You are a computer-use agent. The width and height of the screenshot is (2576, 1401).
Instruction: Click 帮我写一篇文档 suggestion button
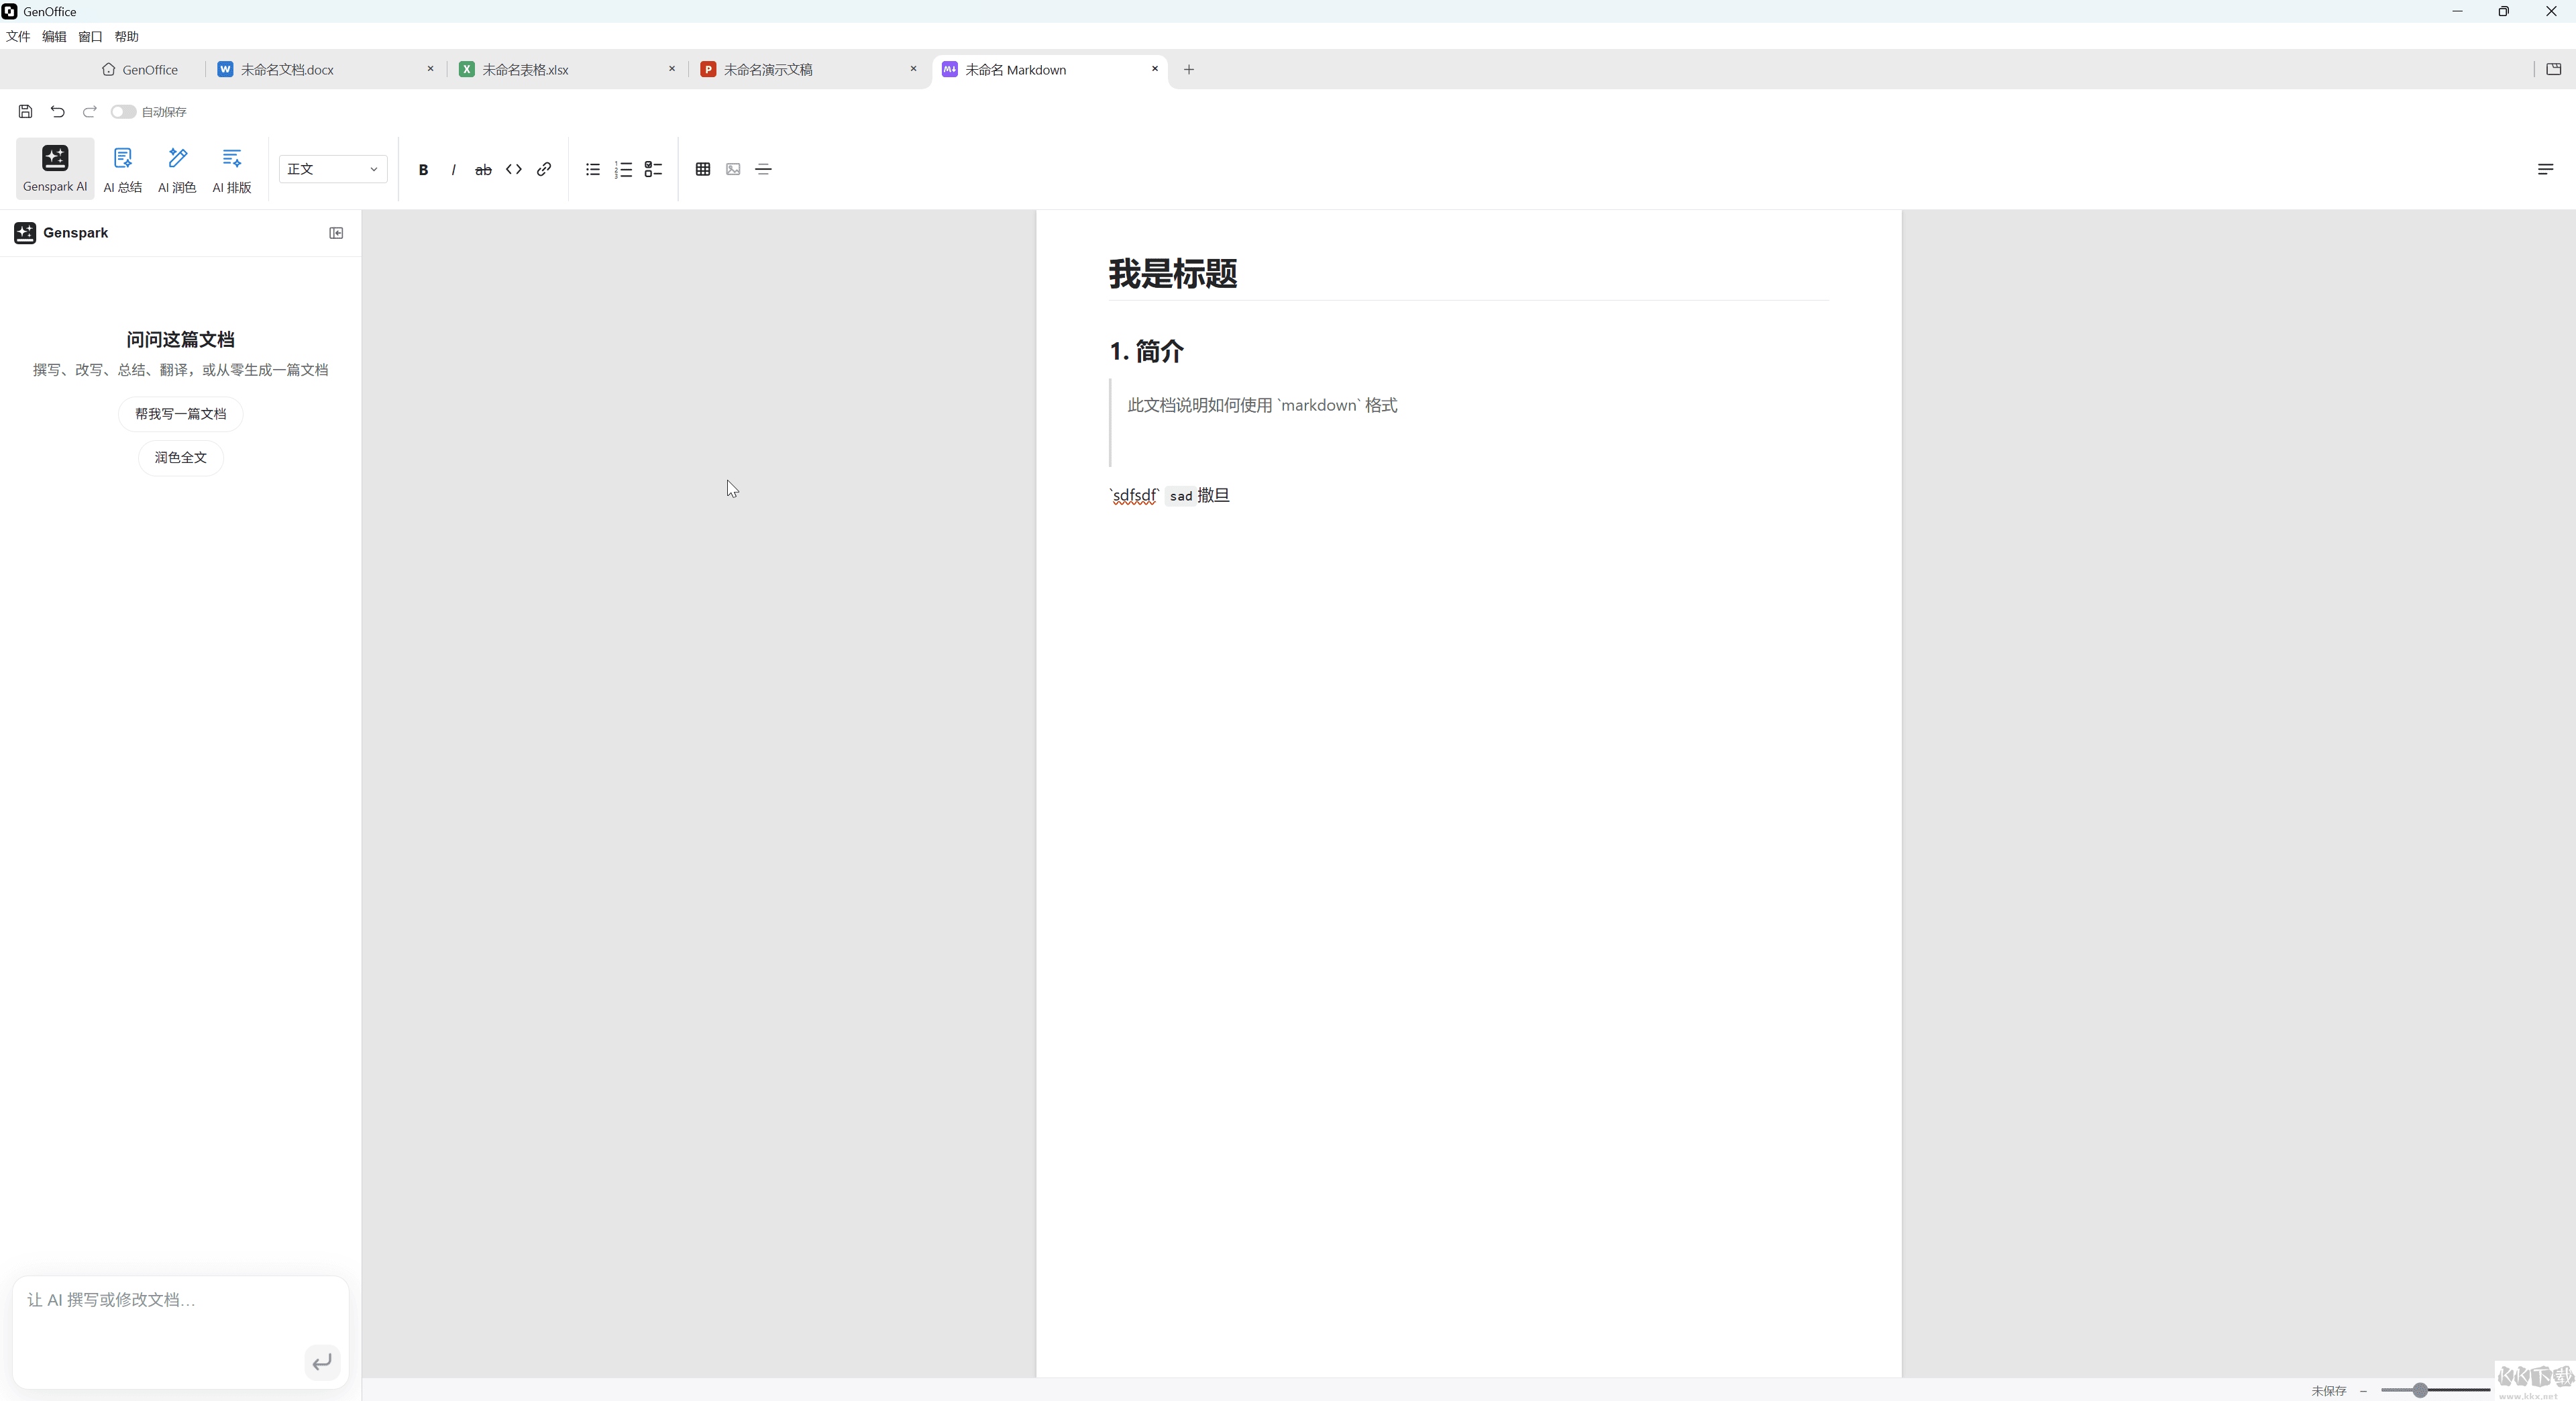[x=181, y=414]
